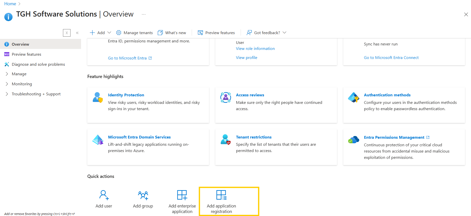This screenshot has height=216, width=471.
Task: Click the Add plus icon in toolbar
Action: coord(92,33)
